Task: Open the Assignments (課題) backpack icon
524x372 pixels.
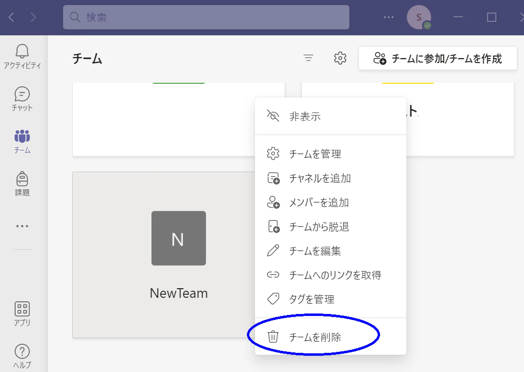Action: [22, 184]
